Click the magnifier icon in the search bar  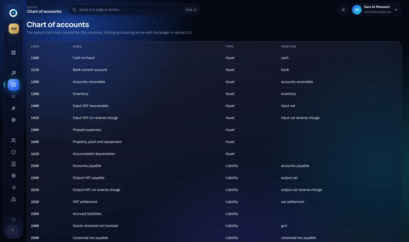[x=74, y=10]
